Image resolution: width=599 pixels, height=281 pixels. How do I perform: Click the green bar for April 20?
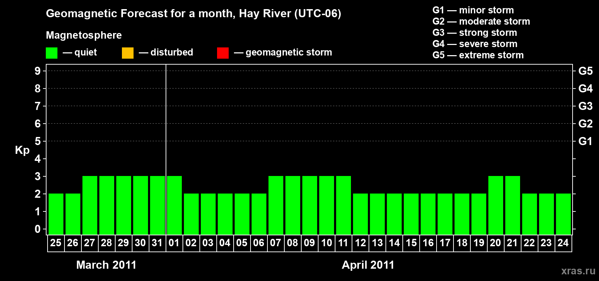pyautogui.click(x=496, y=205)
